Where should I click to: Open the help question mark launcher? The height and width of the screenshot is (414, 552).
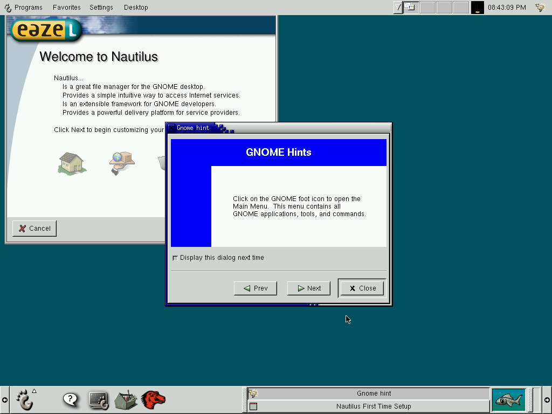coord(71,399)
